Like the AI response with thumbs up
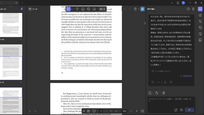 [165, 82]
